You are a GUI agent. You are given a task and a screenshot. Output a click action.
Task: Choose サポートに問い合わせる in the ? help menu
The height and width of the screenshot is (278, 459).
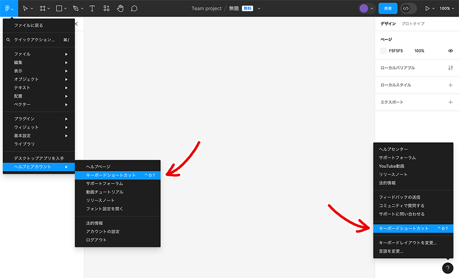coord(413,214)
